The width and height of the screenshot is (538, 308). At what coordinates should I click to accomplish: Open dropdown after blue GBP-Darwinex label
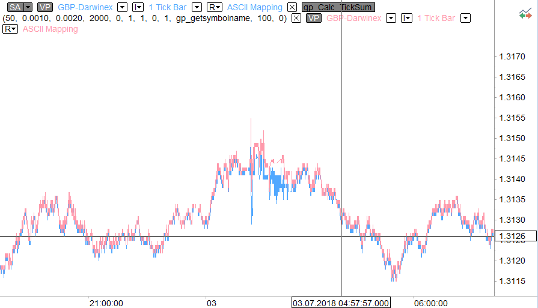pyautogui.click(x=123, y=7)
